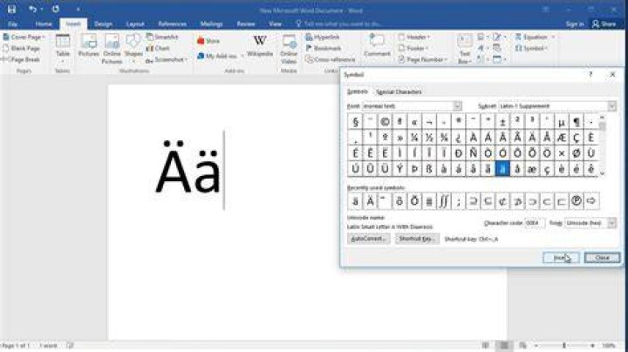Open the Shapes gallery
This screenshot has width=628, height=352.
[133, 49]
